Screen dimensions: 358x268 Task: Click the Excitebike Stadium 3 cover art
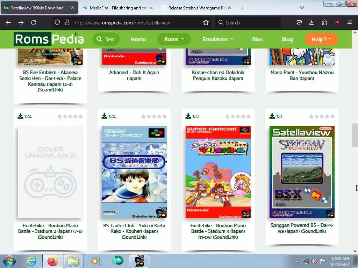(x=218, y=172)
